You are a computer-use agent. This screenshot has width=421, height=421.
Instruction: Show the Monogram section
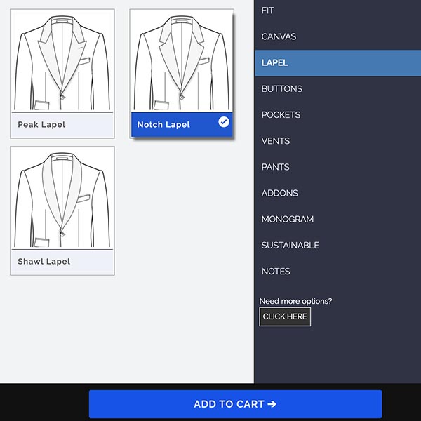tap(287, 219)
